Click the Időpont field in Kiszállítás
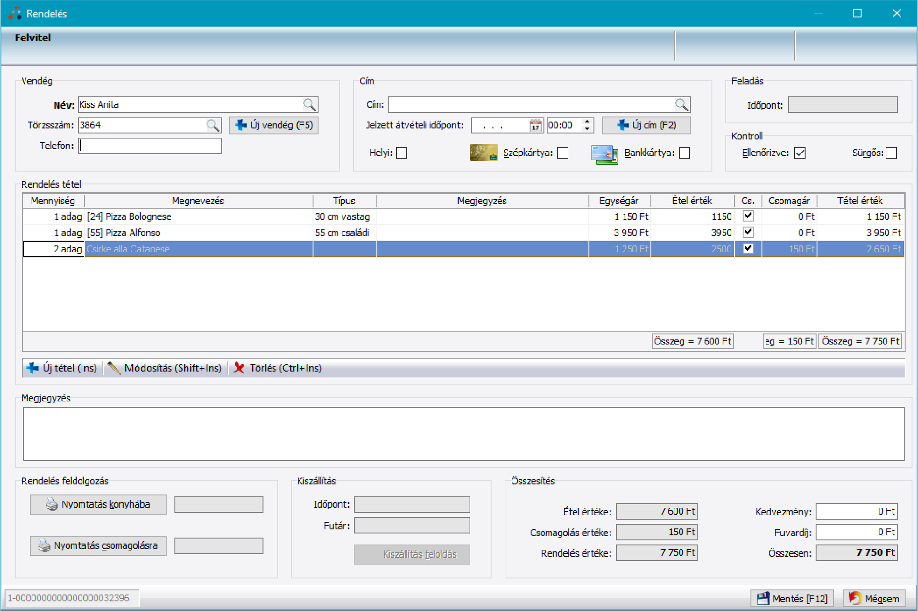The height and width of the screenshot is (611, 918). click(412, 505)
